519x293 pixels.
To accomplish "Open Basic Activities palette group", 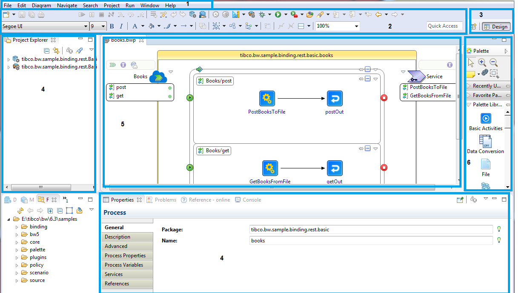I will pos(485,118).
